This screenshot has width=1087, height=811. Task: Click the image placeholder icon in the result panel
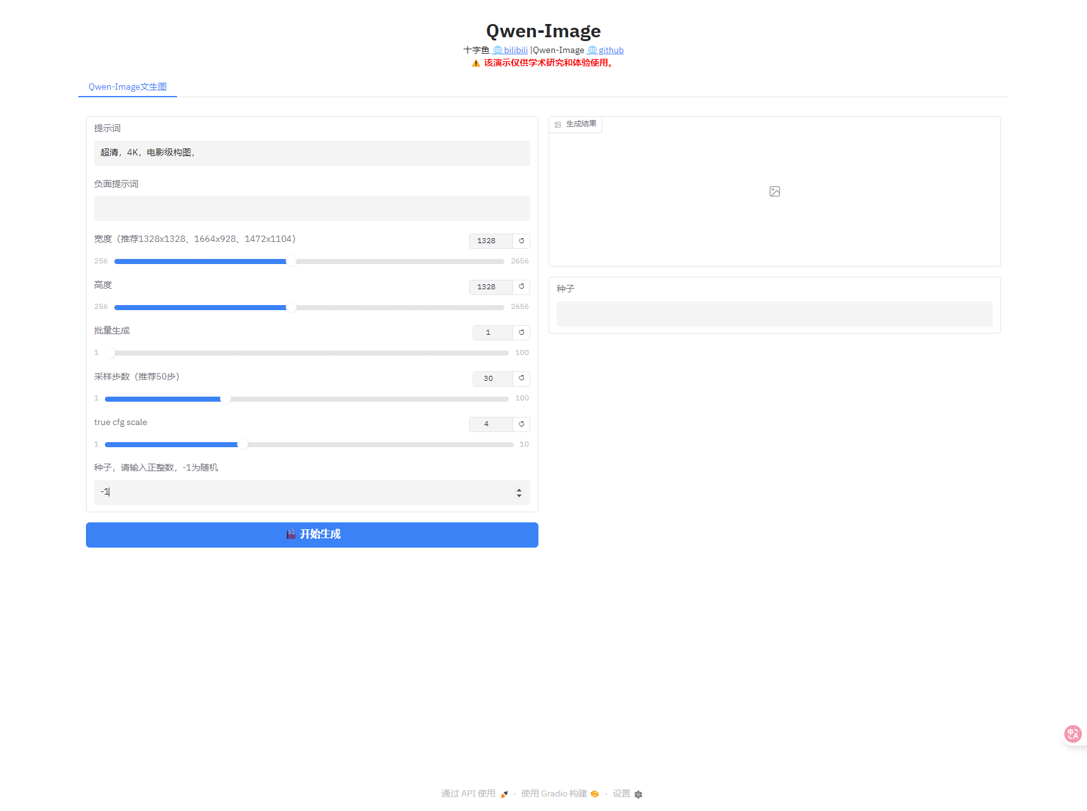tap(775, 191)
